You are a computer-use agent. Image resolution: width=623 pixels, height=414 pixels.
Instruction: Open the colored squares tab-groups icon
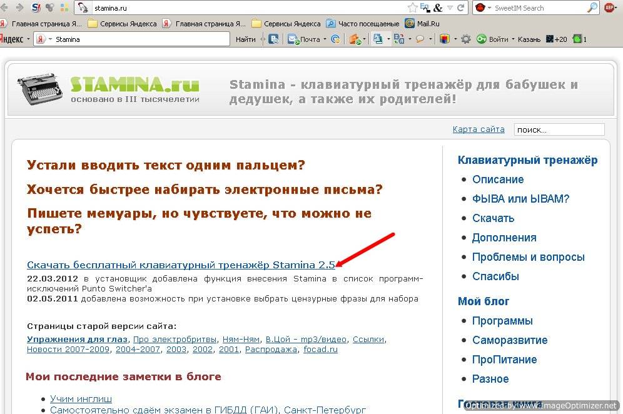pos(64,8)
